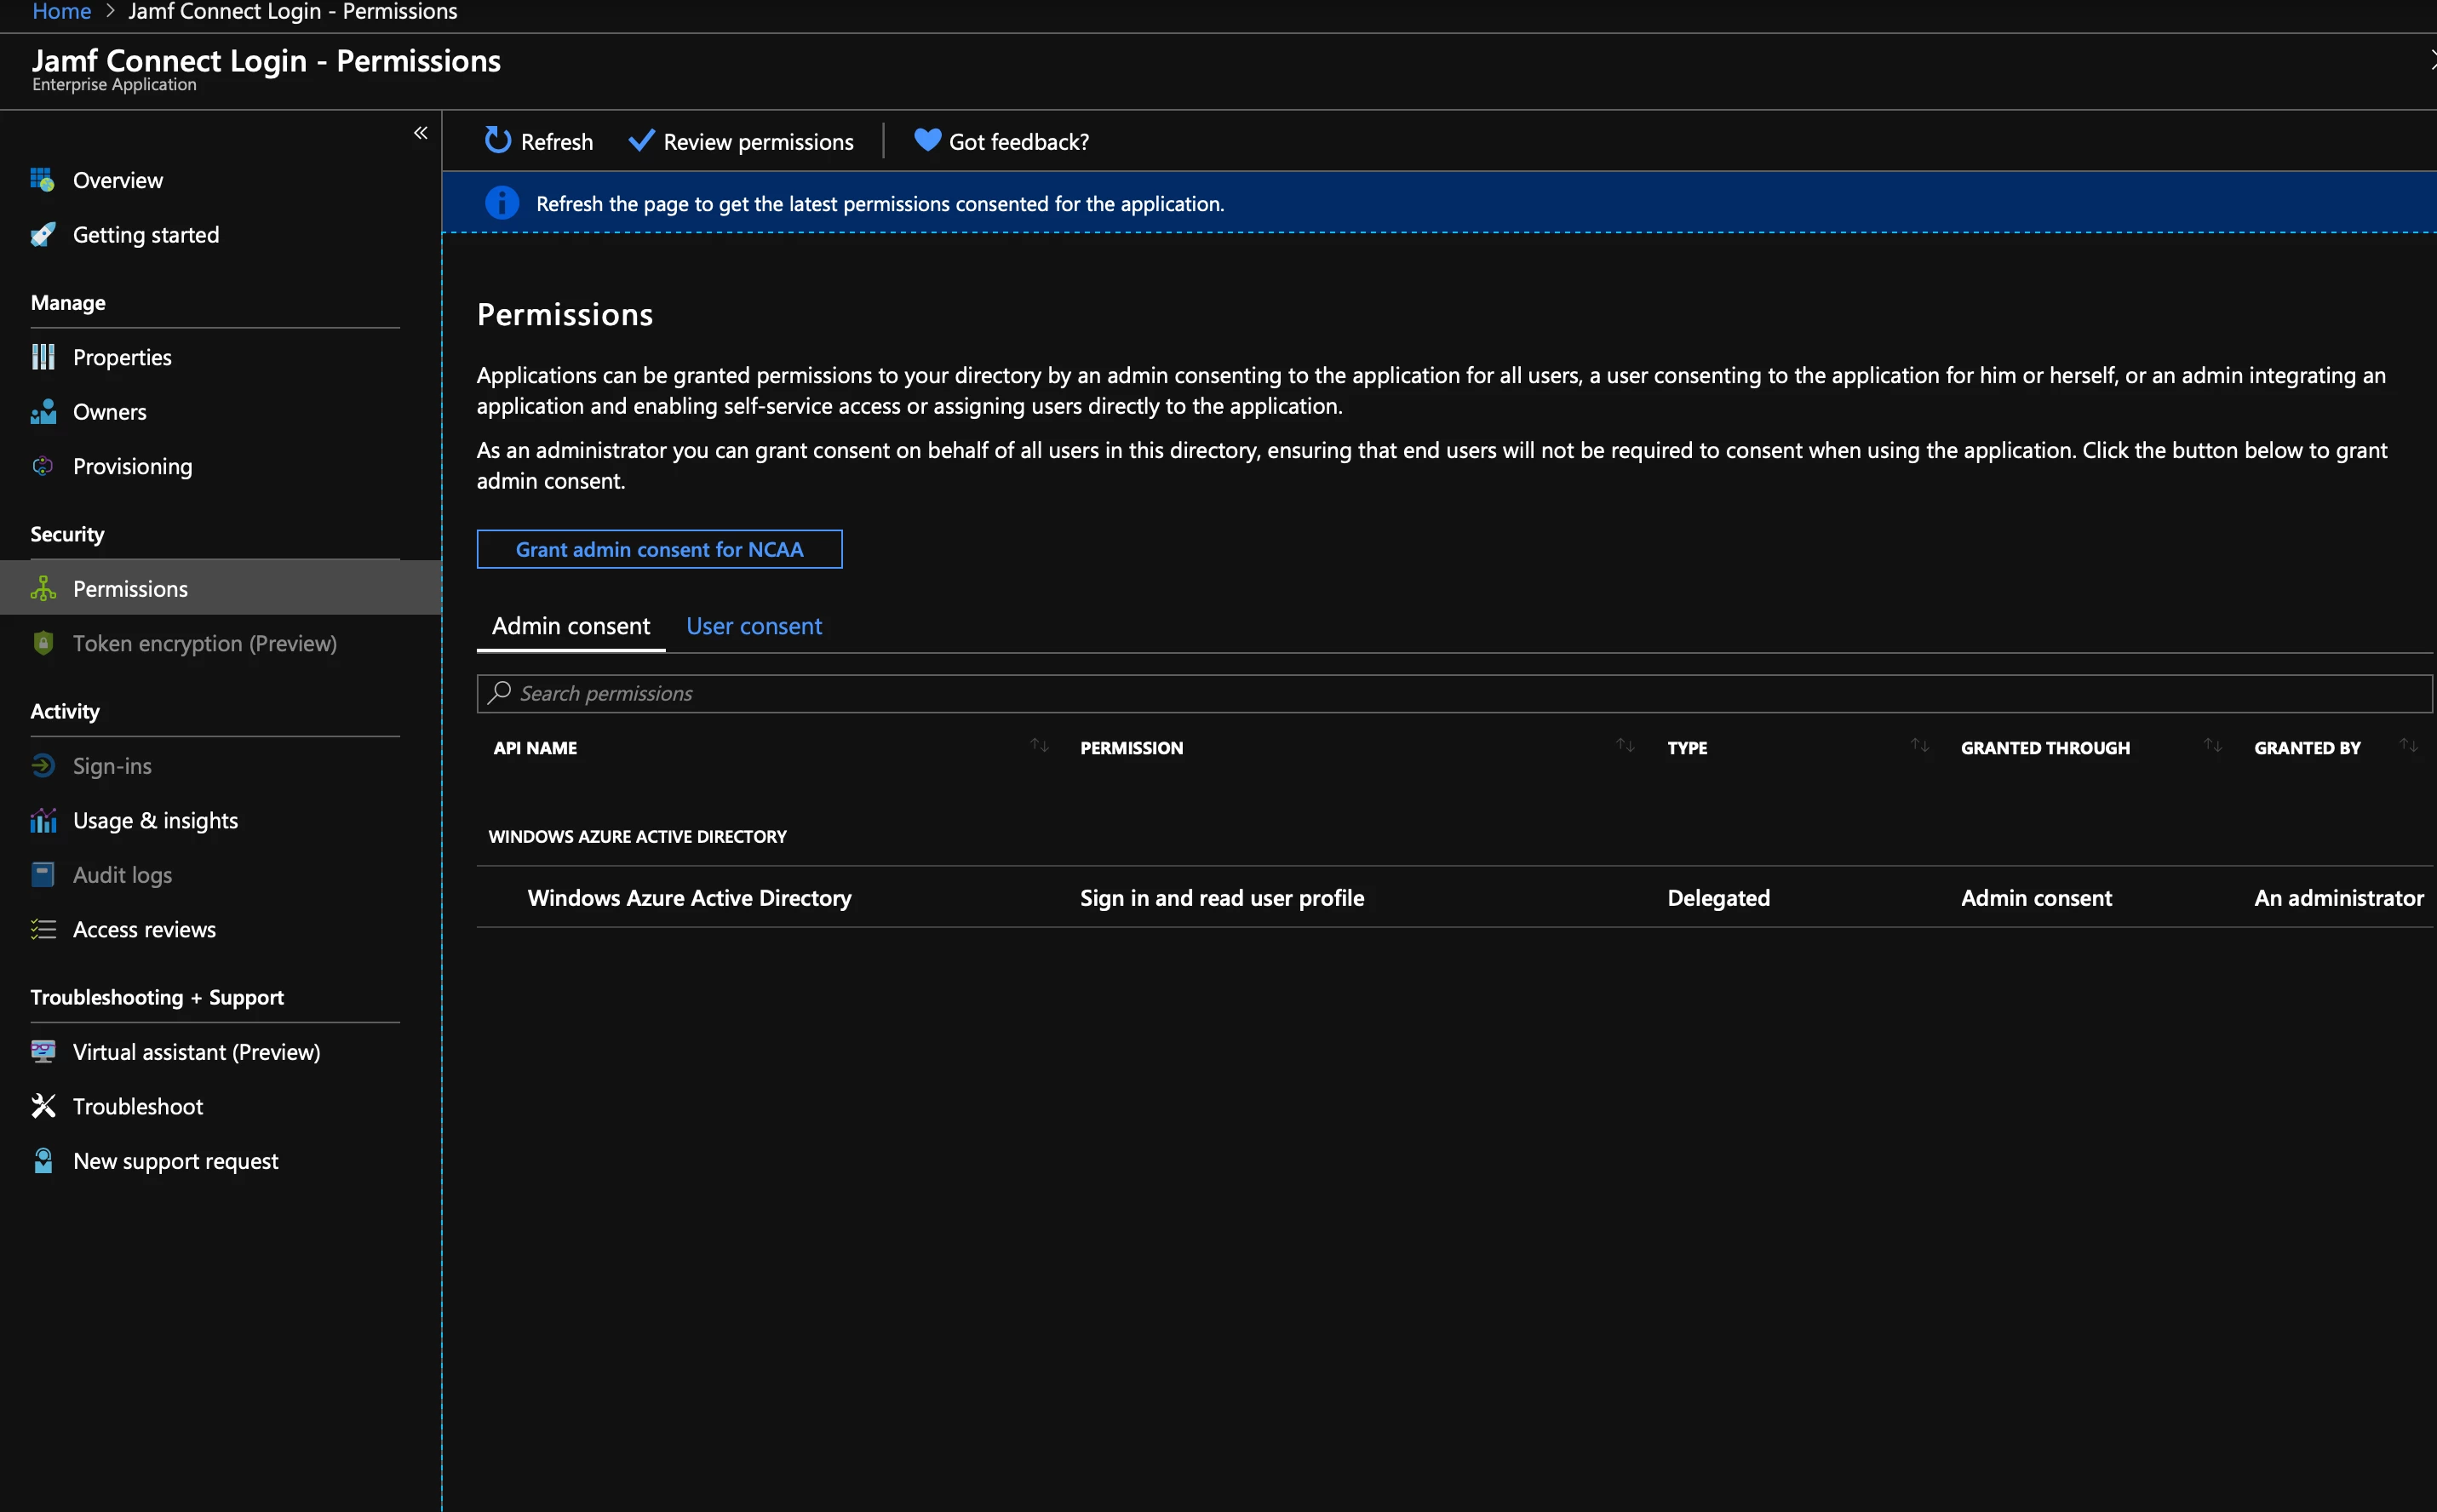
Task: Select the Admin consent tab
Action: point(570,626)
